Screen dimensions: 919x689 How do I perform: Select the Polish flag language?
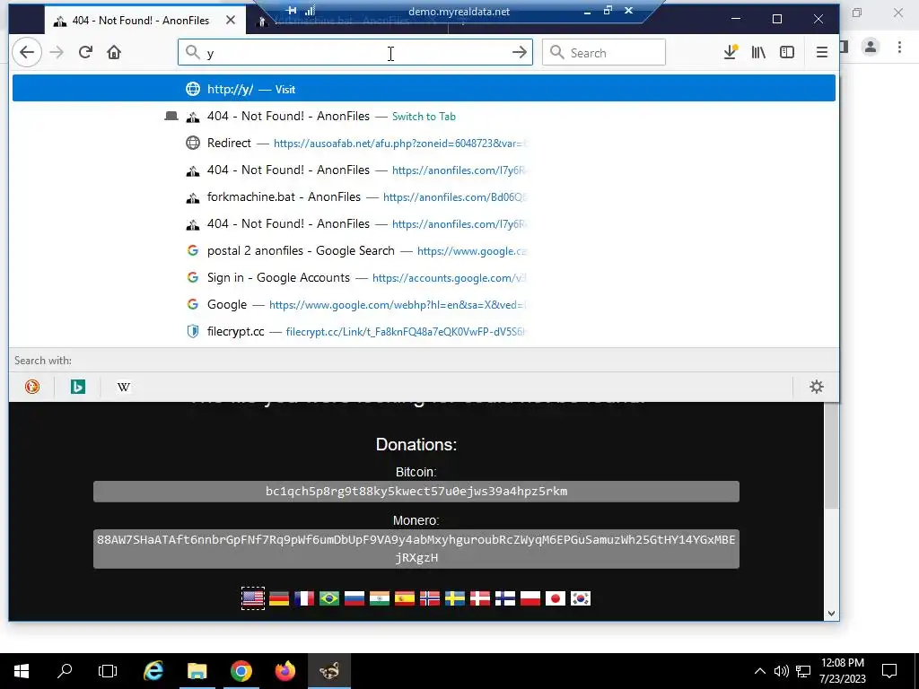tap(530, 598)
